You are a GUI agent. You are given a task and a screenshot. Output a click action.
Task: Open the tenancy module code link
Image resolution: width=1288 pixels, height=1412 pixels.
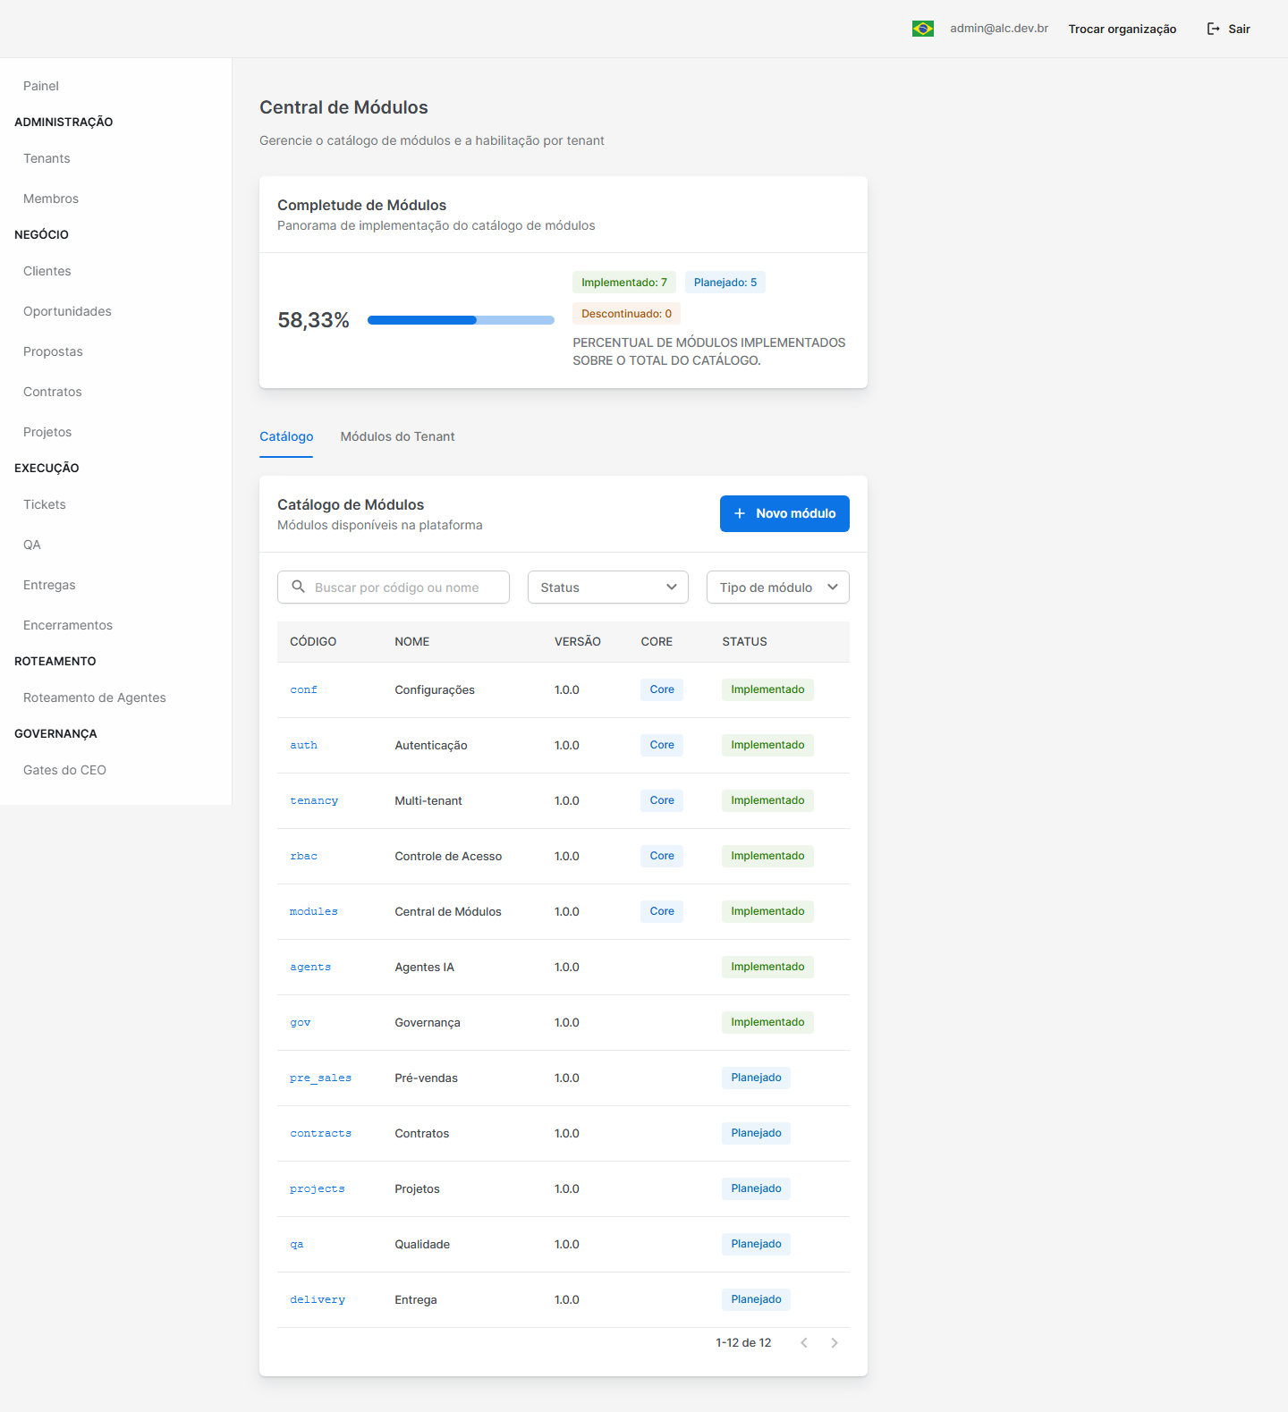(x=314, y=800)
